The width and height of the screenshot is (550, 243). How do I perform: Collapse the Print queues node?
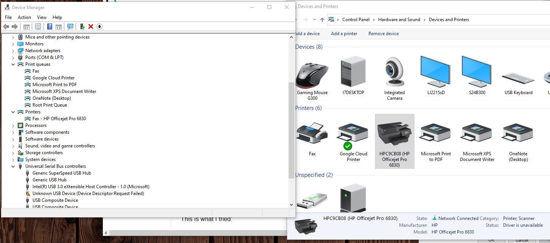pyautogui.click(x=13, y=64)
